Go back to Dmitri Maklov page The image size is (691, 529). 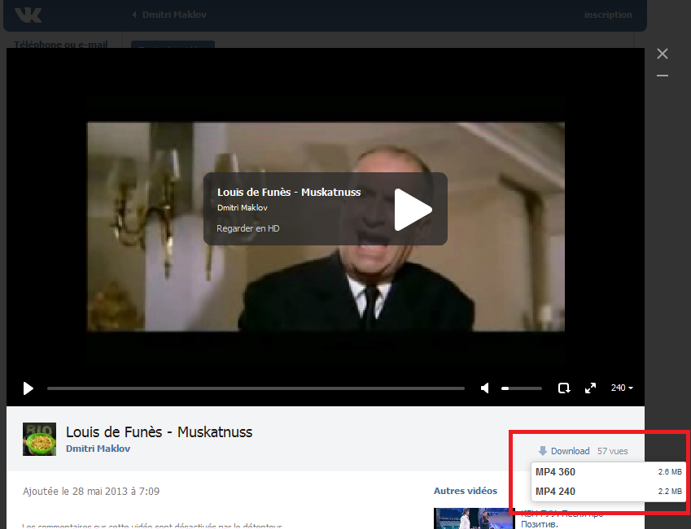coord(169,15)
